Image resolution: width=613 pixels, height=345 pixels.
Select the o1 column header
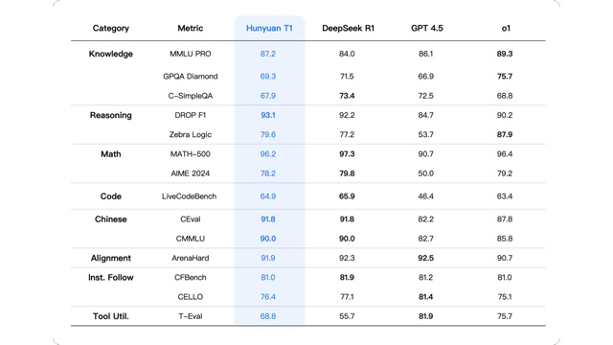(x=506, y=28)
